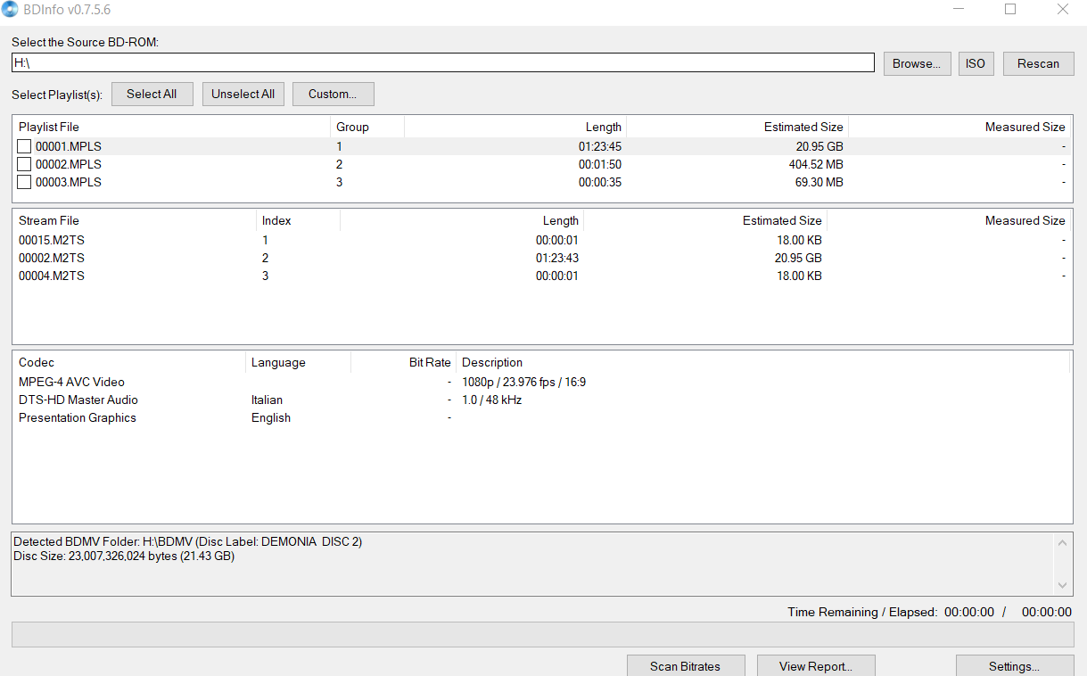The image size is (1087, 676).
Task: Click the Codec column header
Action: [x=129, y=362]
